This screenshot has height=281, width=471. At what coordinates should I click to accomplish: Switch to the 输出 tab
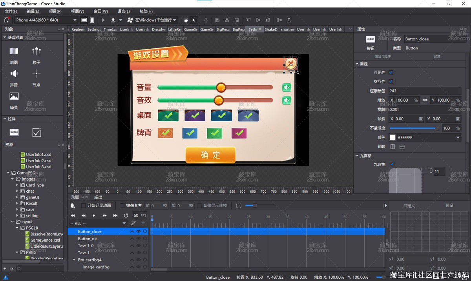98,197
